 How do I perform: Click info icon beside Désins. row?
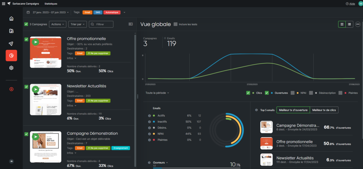[149, 128]
